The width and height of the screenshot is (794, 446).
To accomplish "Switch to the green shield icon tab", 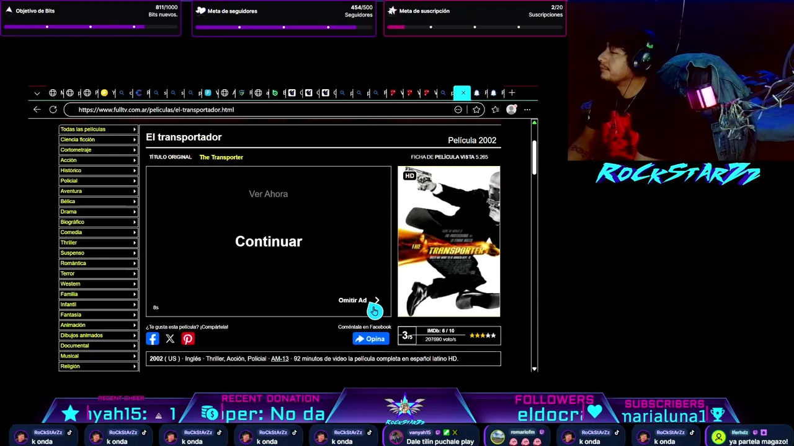I will 241,93.
